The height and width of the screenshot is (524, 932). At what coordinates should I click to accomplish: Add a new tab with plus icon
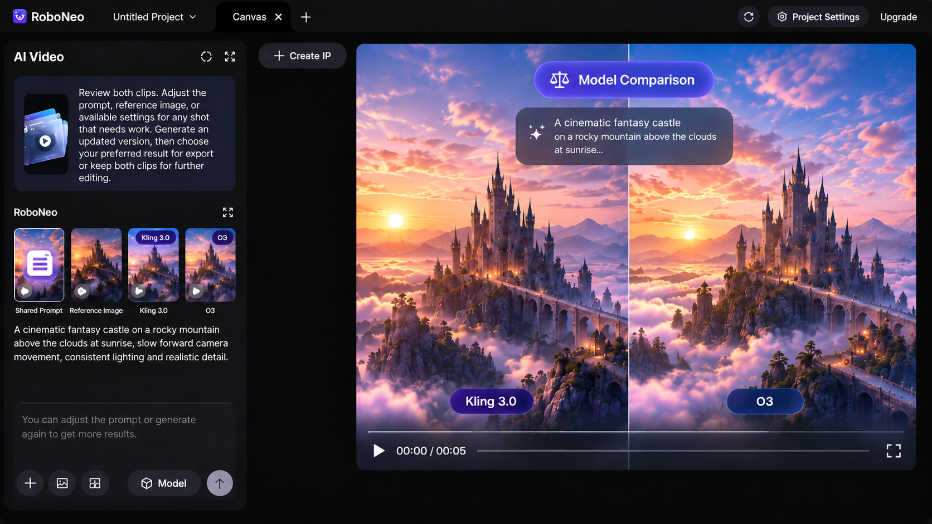coord(305,17)
